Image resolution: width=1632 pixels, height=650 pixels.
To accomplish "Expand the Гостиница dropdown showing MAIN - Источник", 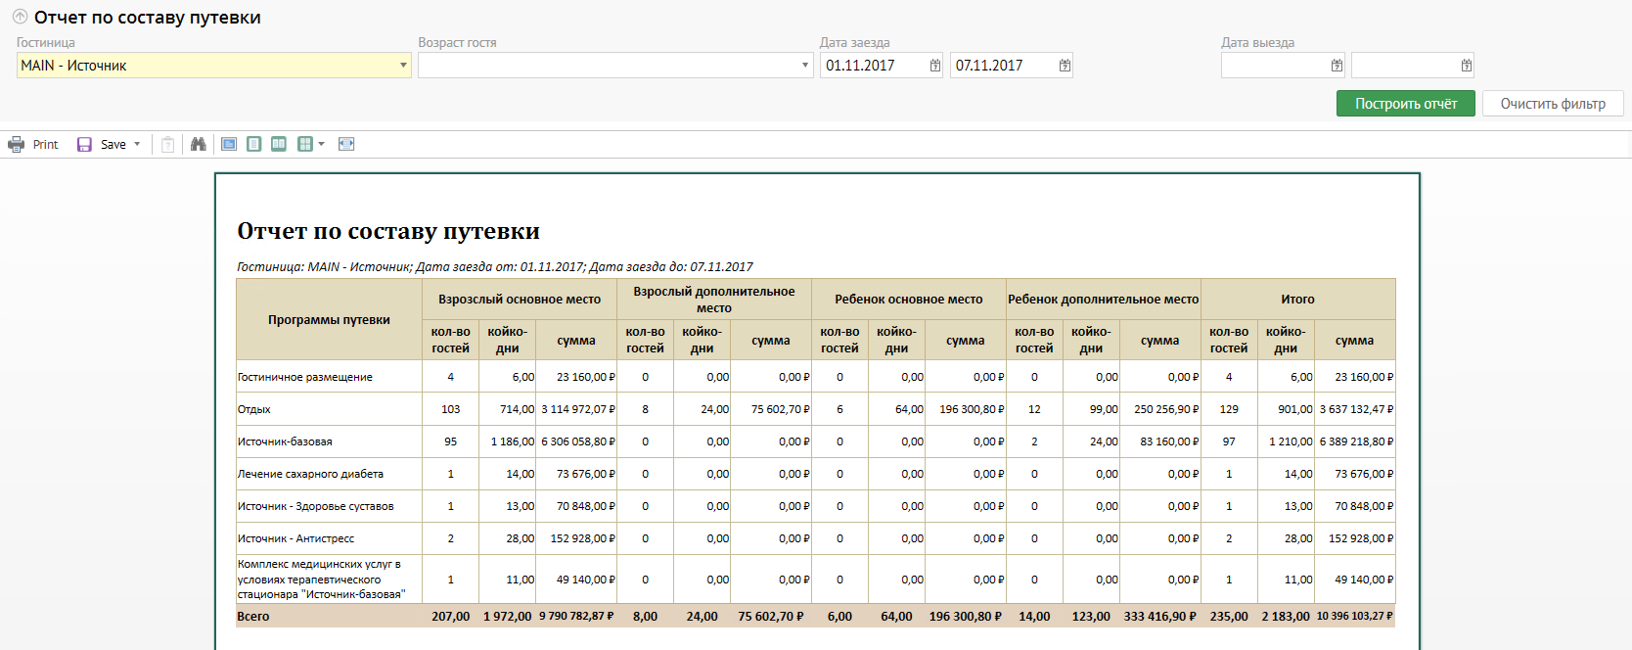I will tap(403, 66).
